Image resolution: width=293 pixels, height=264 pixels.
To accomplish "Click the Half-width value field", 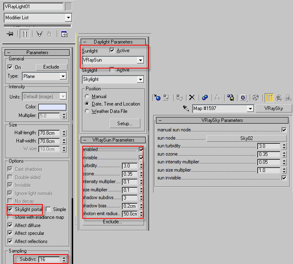I will tap(49, 141).
